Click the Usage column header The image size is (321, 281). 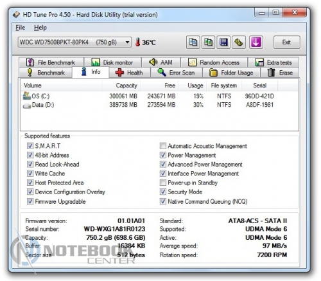coord(193,86)
